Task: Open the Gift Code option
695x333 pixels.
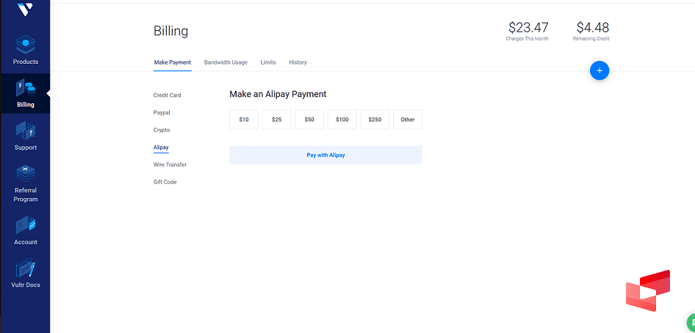Action: click(x=165, y=182)
